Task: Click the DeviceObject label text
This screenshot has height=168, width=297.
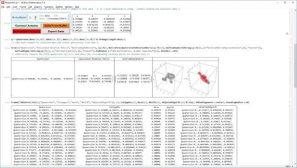Action: click(20, 17)
